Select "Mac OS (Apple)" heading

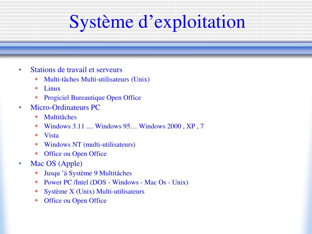click(x=56, y=164)
